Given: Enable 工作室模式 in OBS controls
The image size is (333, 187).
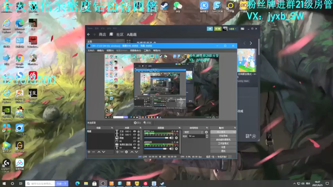Looking at the screenshot, I should pyautogui.click(x=223, y=143).
